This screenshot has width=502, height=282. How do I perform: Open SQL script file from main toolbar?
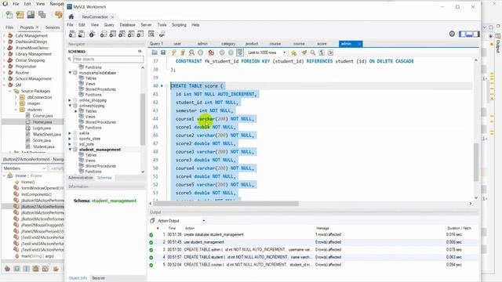pyautogui.click(x=82, y=34)
